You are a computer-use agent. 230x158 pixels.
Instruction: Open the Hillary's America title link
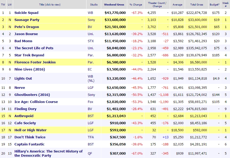48,153
